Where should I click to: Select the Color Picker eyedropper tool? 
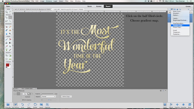7,46
